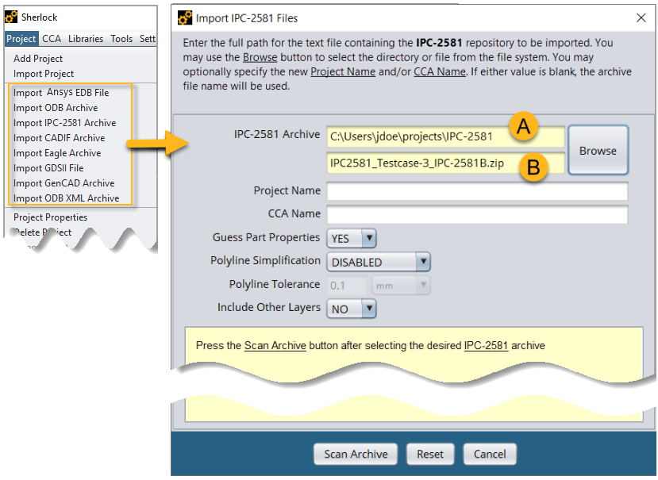
Task: Open Polyline Simplification dropdown
Action: tap(379, 263)
